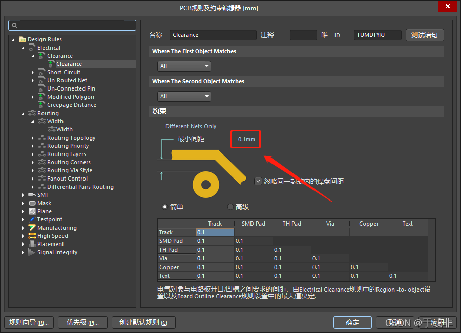This screenshot has height=333, width=461.
Task: Select the 简单 (simple) radio button
Action: pyautogui.click(x=165, y=207)
